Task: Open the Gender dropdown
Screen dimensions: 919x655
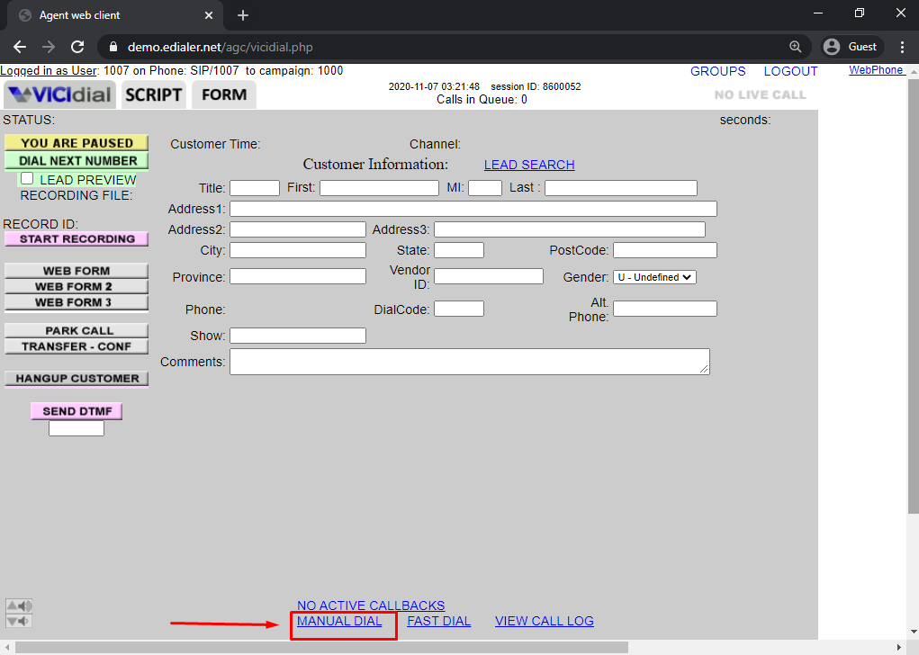Action: [654, 277]
